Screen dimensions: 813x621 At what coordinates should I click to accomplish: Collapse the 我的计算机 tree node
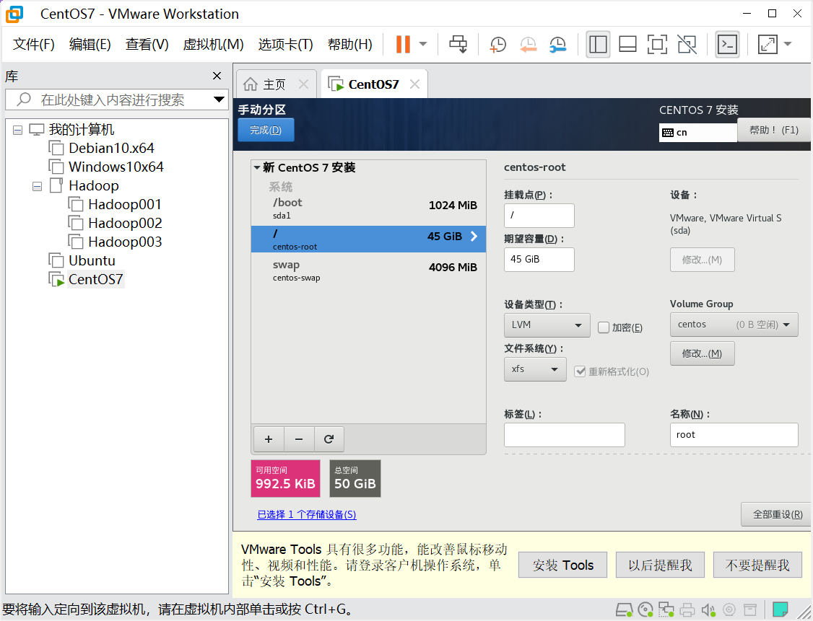click(17, 130)
